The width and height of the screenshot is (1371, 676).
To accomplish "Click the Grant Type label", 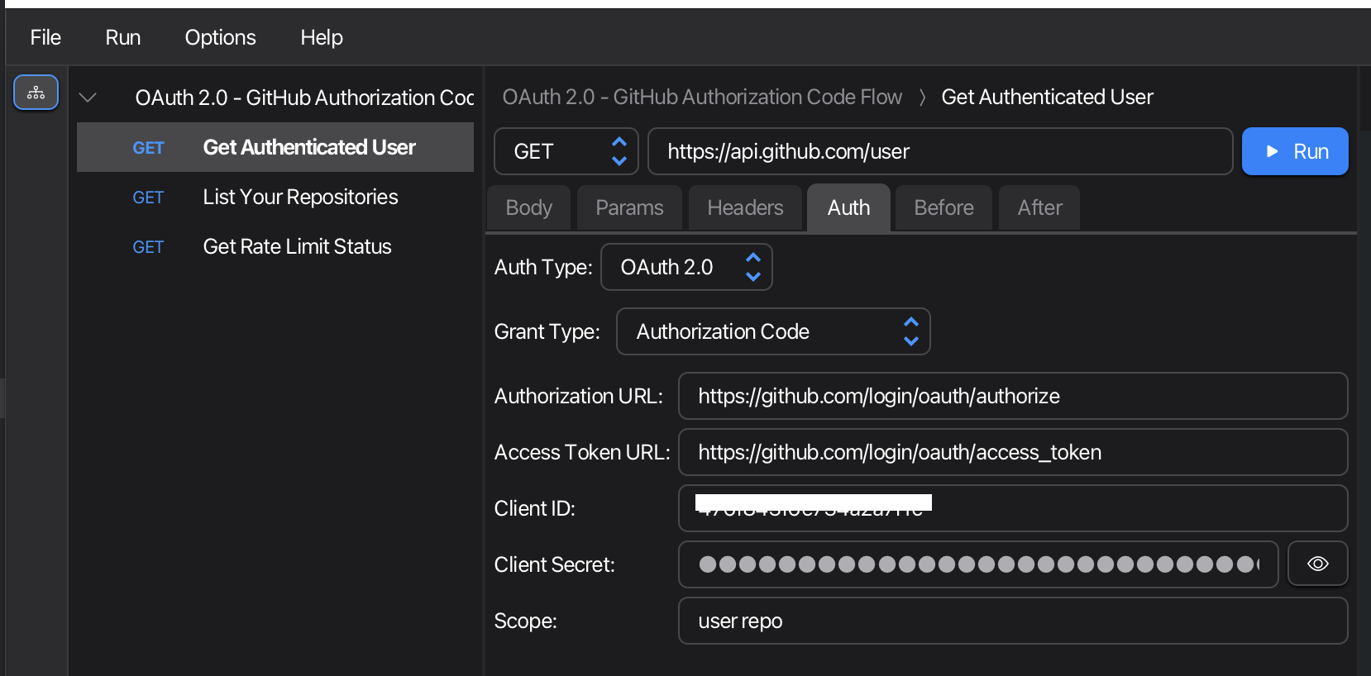I will coord(547,331).
